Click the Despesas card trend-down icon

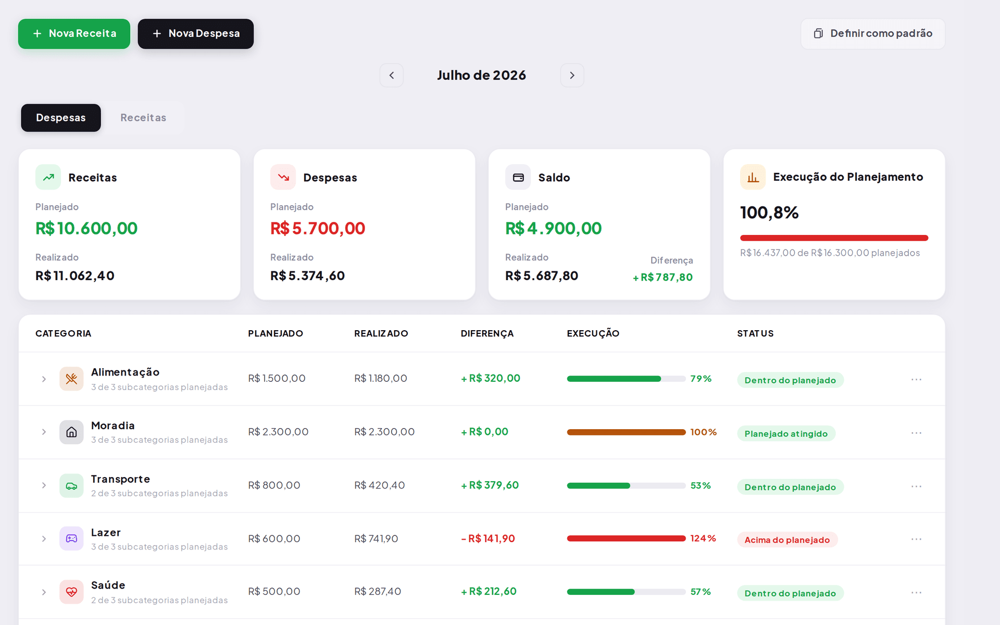pos(283,177)
